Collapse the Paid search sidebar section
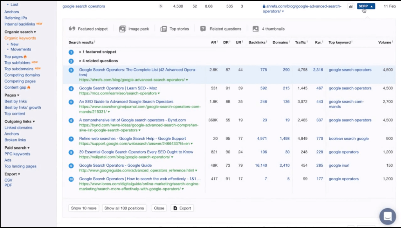 (x=17, y=148)
